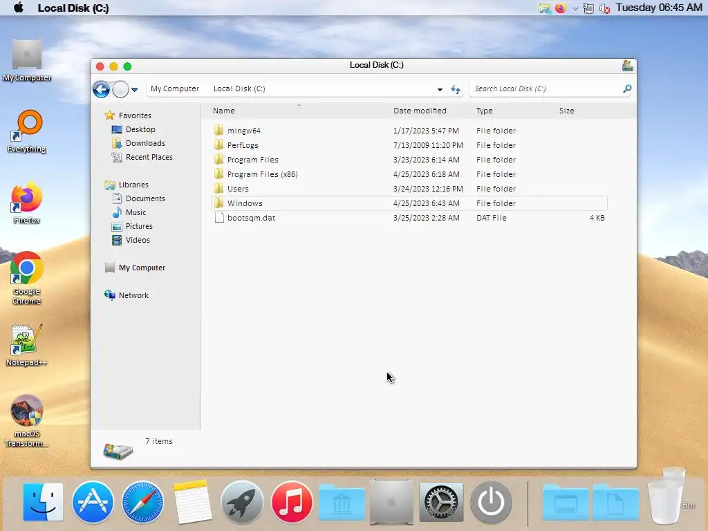Click the power button in the dock
The image size is (708, 531).
(x=492, y=502)
